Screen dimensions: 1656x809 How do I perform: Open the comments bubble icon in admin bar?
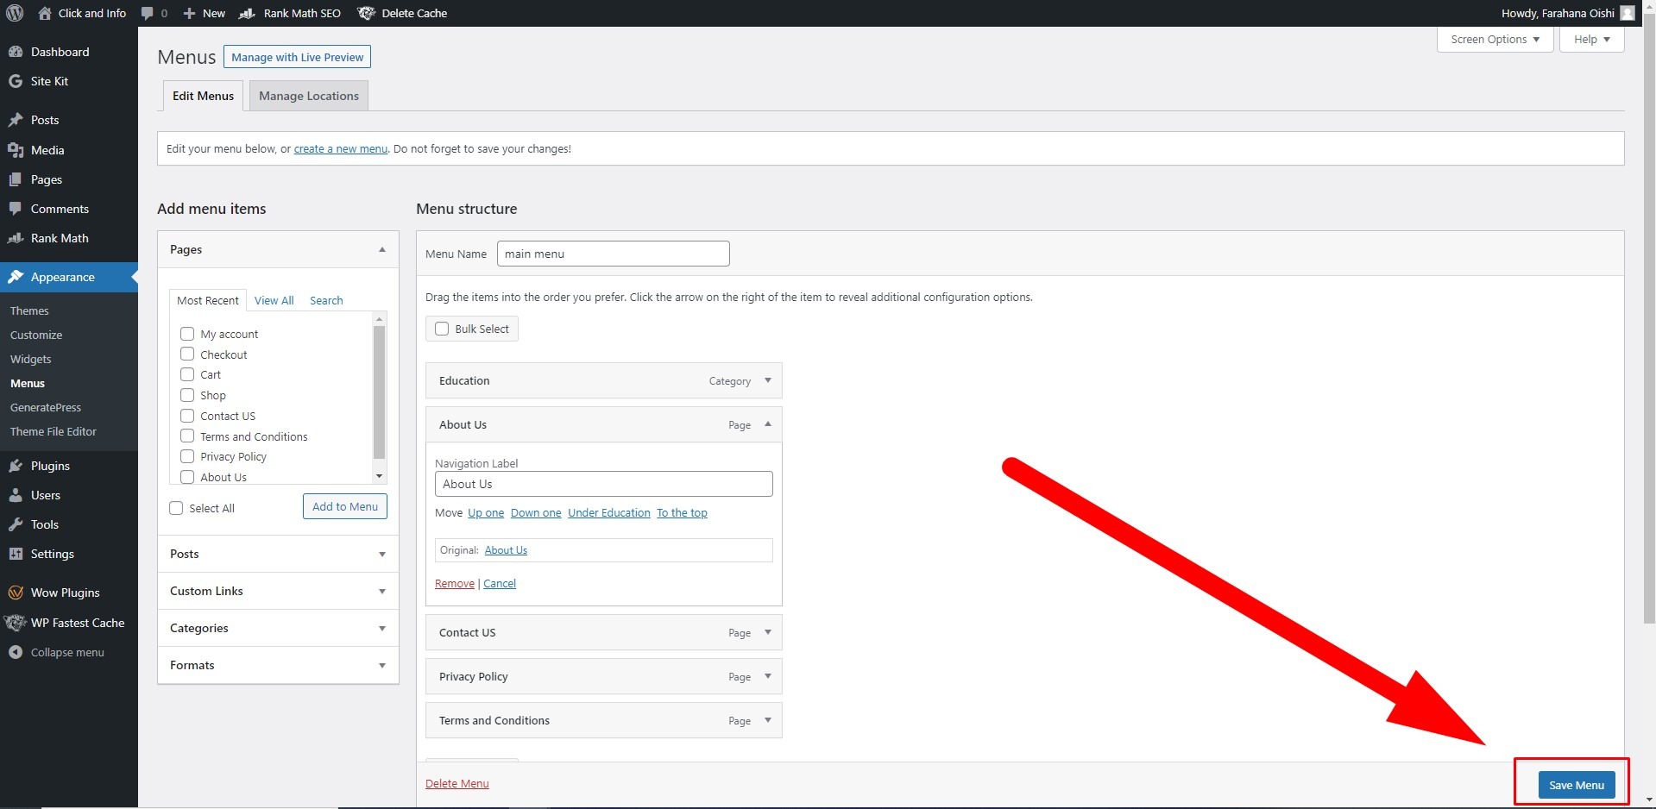coord(148,13)
